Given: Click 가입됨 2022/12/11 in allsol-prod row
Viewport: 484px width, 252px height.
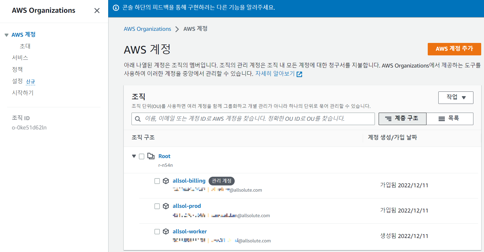Looking at the screenshot, I should click(404, 210).
